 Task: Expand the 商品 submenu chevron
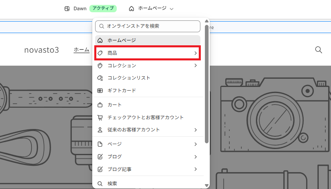(195, 53)
